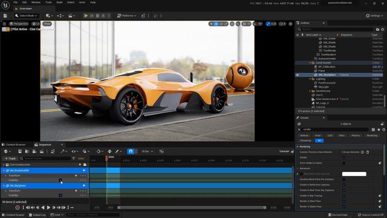Image resolution: width=387 pixels, height=218 pixels.
Task: Click the Outliner add folder icon
Action: (x=377, y=30)
